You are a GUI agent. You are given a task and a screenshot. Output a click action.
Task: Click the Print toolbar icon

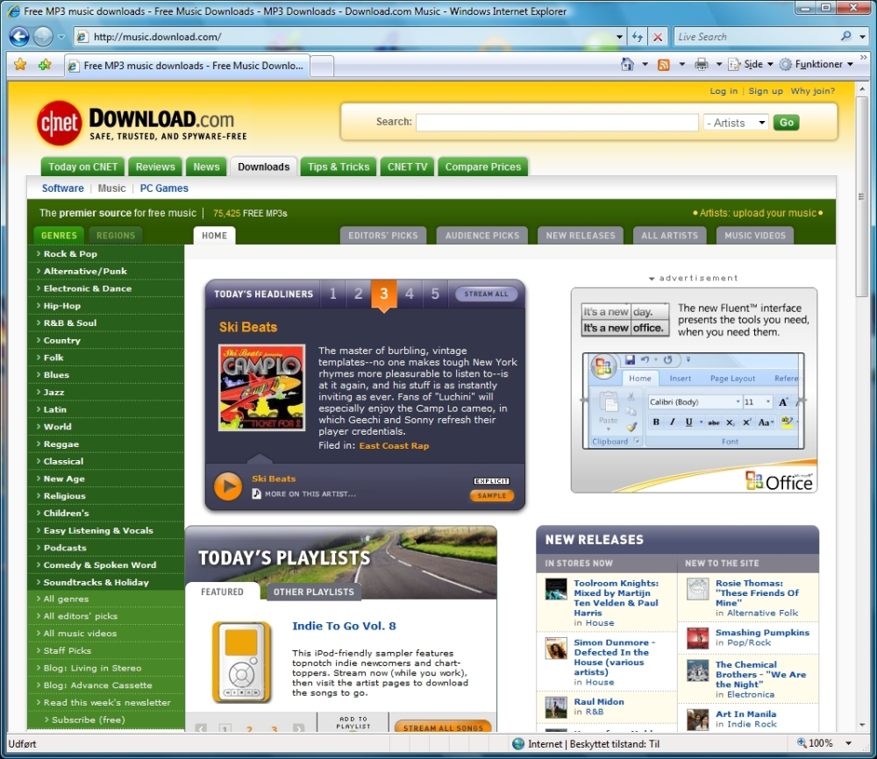click(702, 64)
